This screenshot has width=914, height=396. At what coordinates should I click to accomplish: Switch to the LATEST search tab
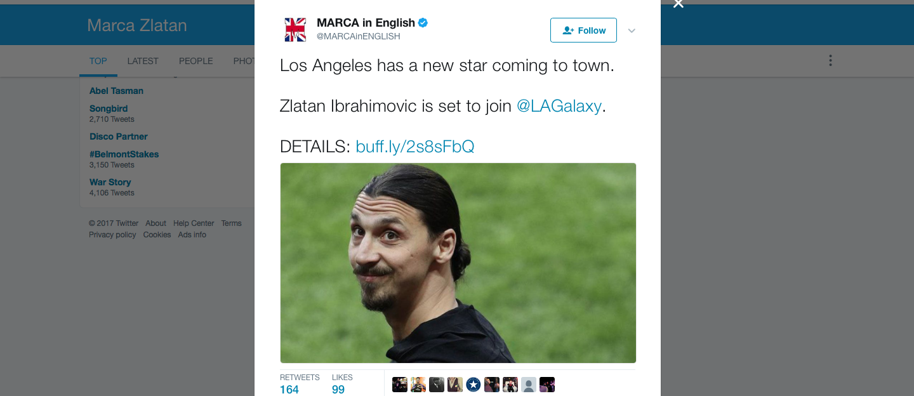point(143,61)
